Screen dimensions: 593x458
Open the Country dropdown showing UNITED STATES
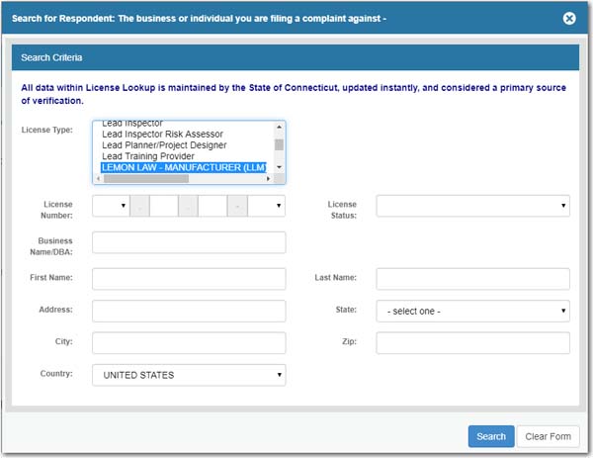(189, 375)
